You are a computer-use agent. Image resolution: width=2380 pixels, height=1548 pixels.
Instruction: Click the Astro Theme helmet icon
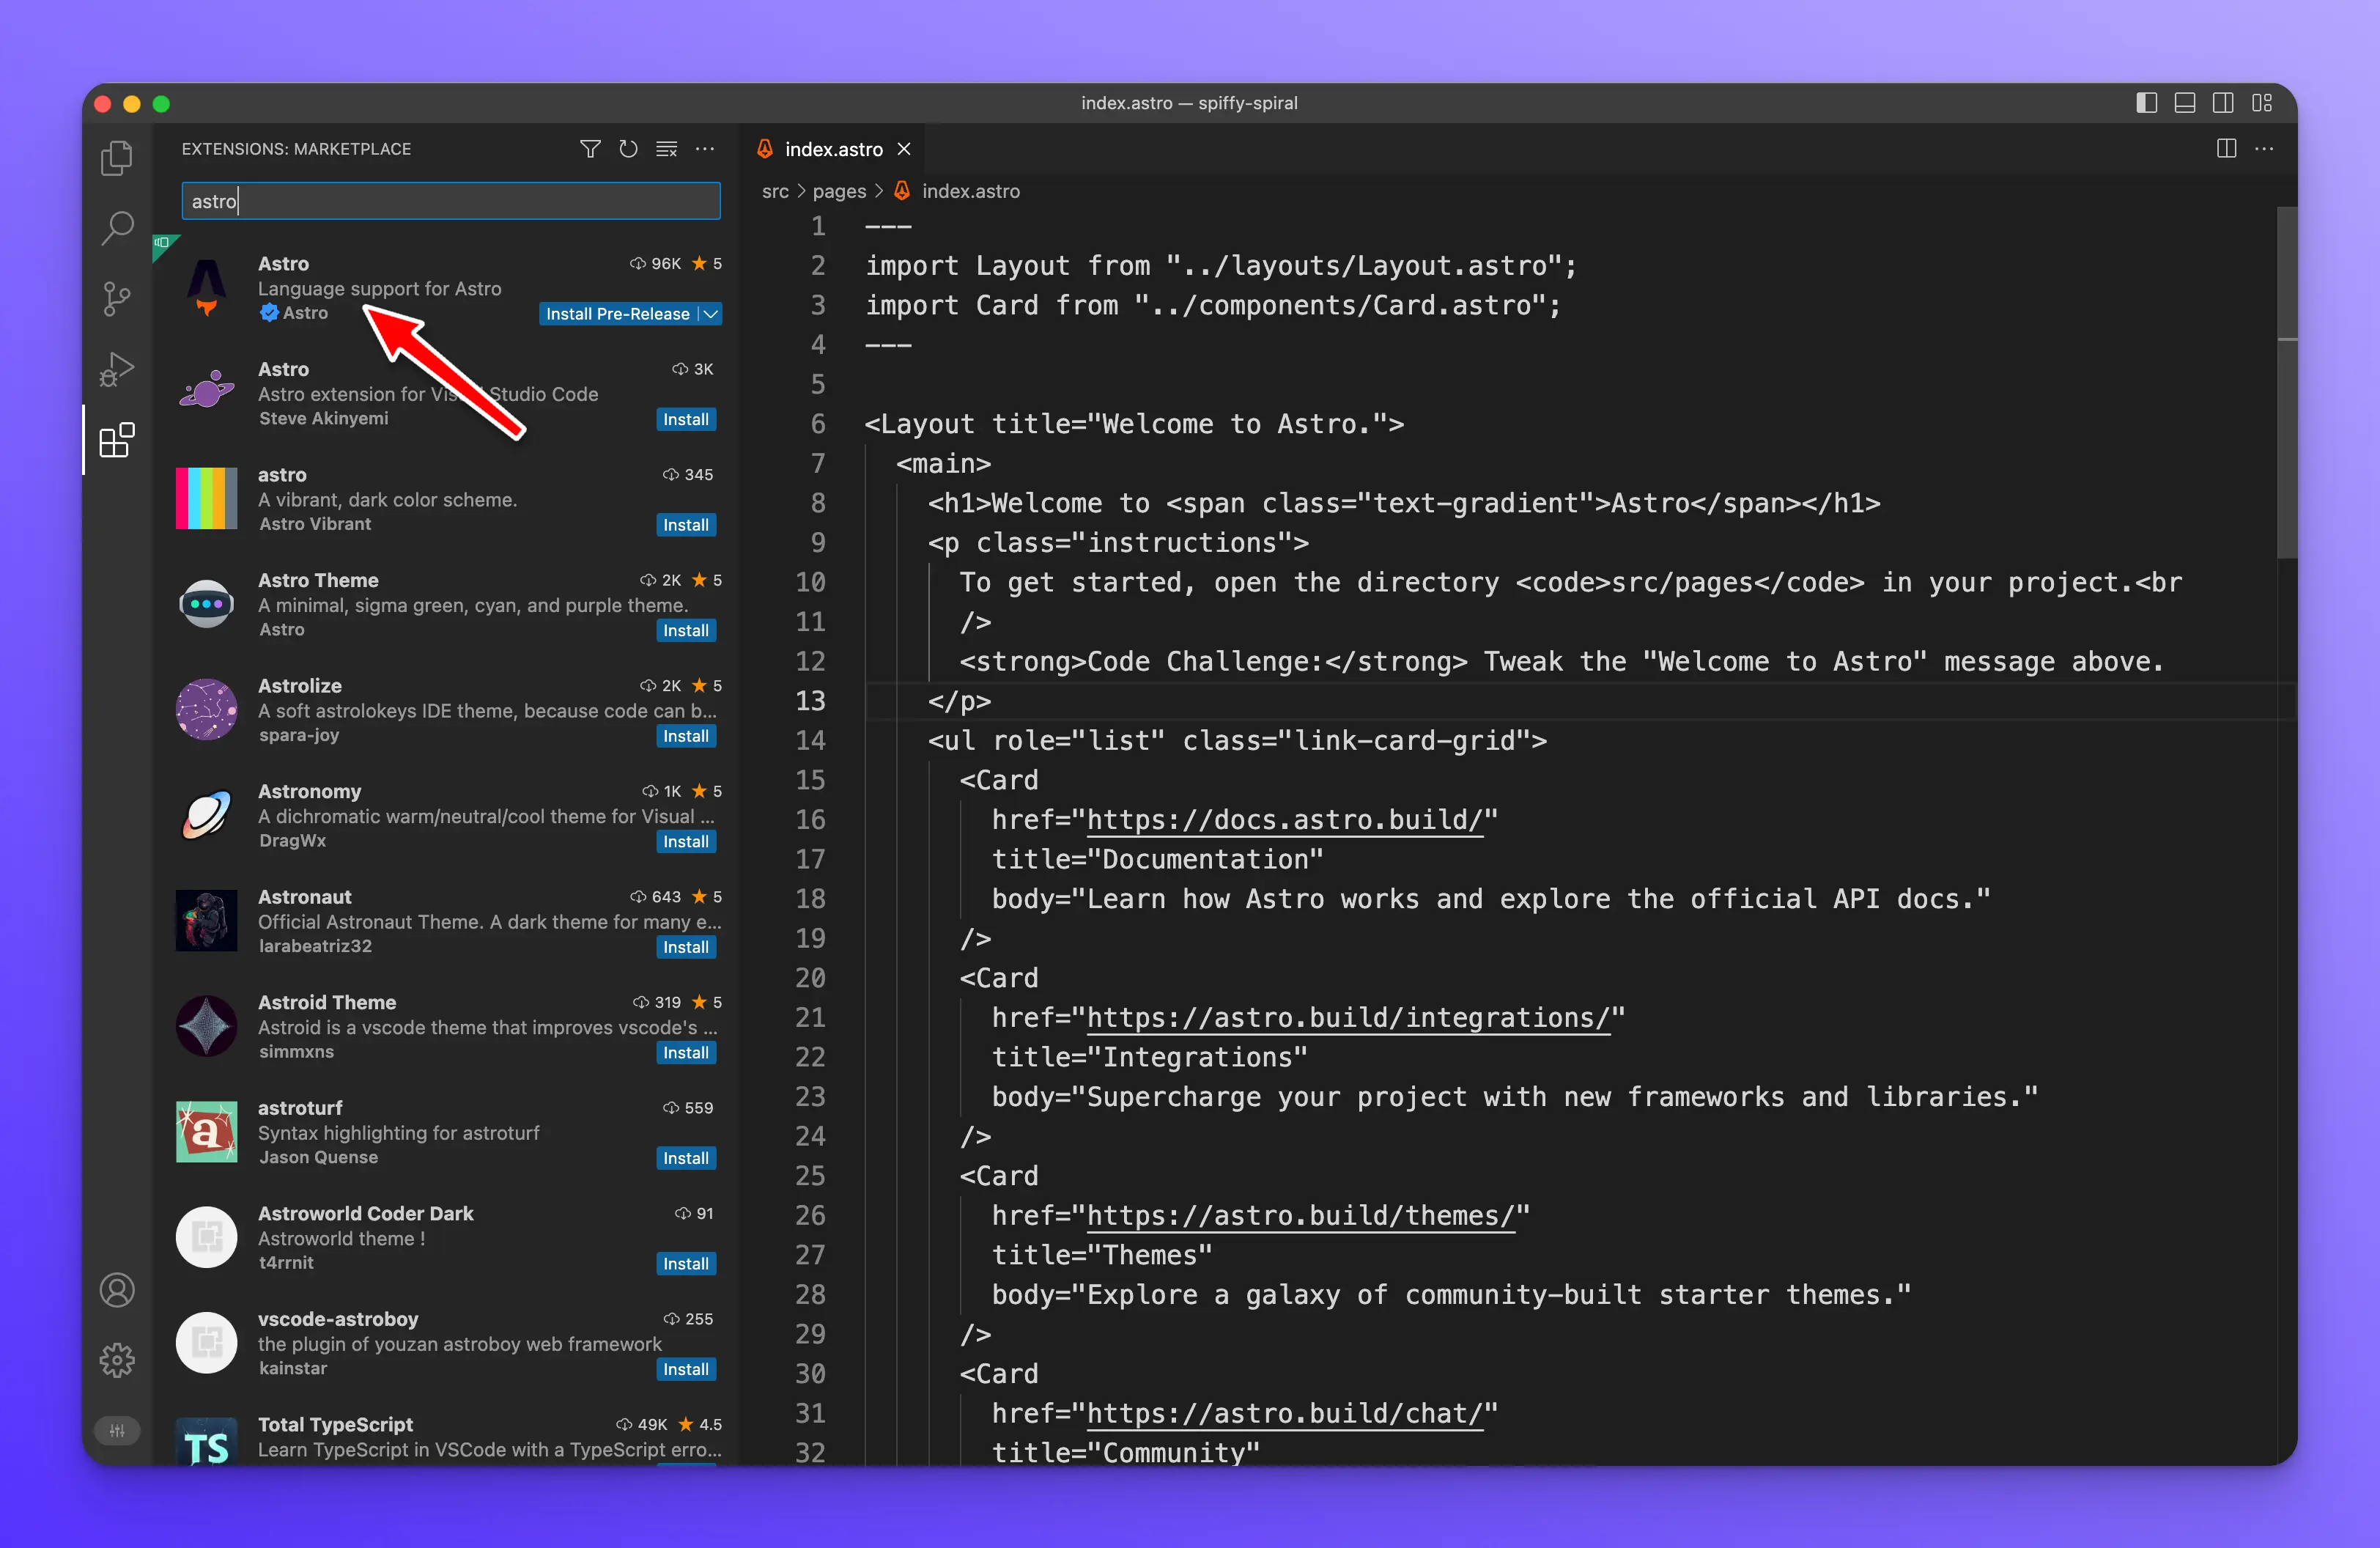click(206, 604)
